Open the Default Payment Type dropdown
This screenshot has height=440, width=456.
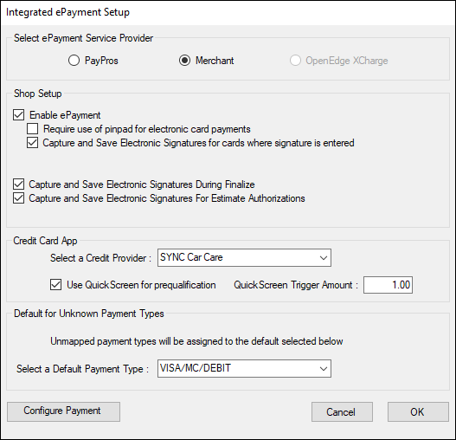(x=244, y=369)
